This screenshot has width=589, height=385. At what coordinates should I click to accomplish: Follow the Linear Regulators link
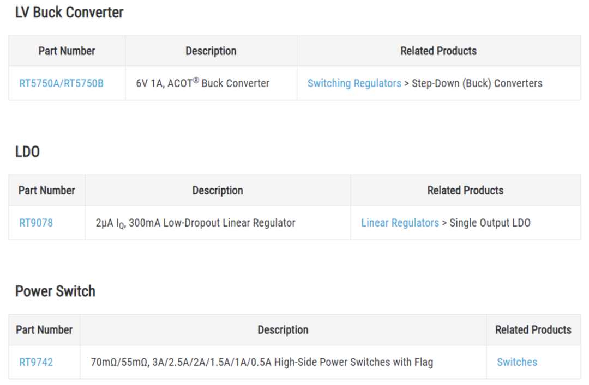pos(400,223)
